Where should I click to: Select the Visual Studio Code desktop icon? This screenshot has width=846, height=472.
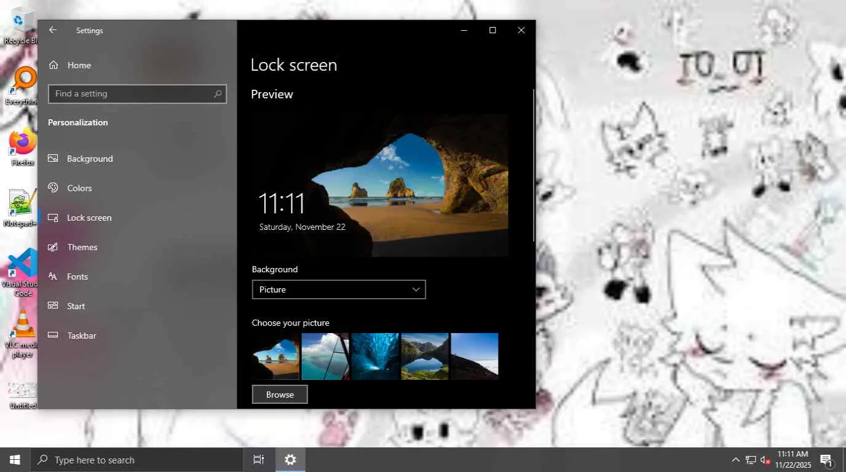(22, 273)
